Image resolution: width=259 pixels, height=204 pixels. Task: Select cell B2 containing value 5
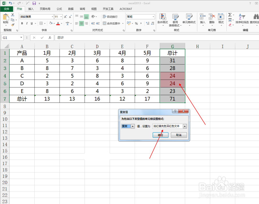tap(47, 60)
